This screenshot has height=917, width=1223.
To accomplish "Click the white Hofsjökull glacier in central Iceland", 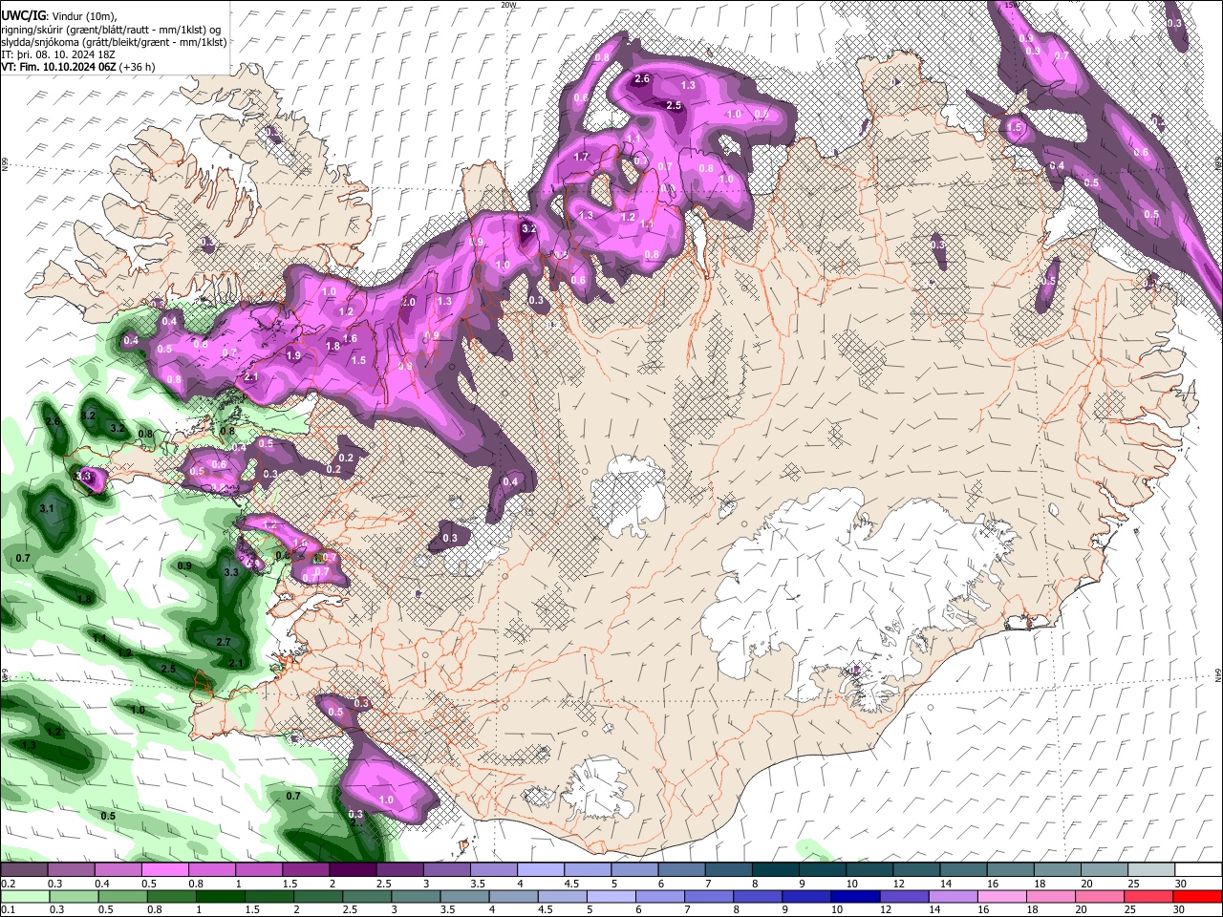I will pos(629,494).
